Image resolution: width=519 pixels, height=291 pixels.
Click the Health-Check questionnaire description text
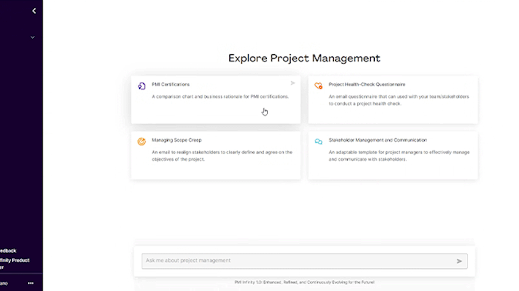[x=398, y=100]
